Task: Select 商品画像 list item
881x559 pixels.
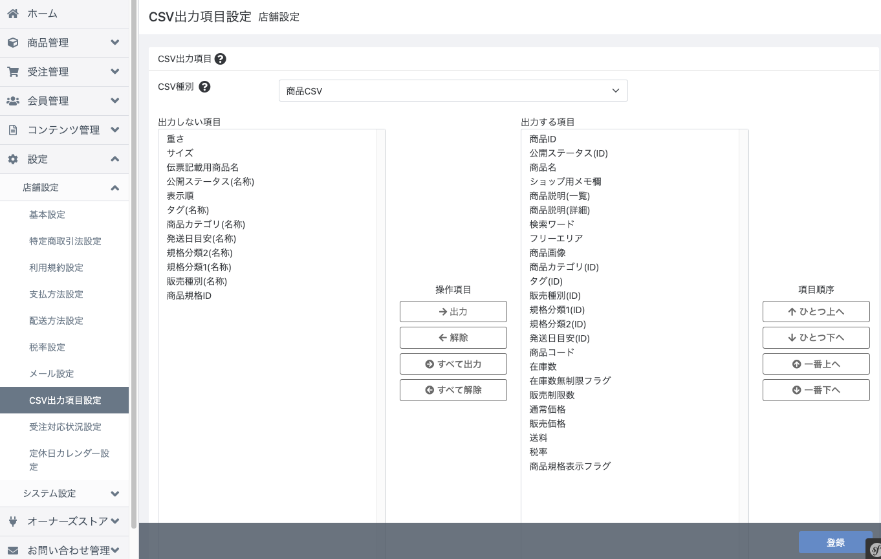Action: [630, 253]
